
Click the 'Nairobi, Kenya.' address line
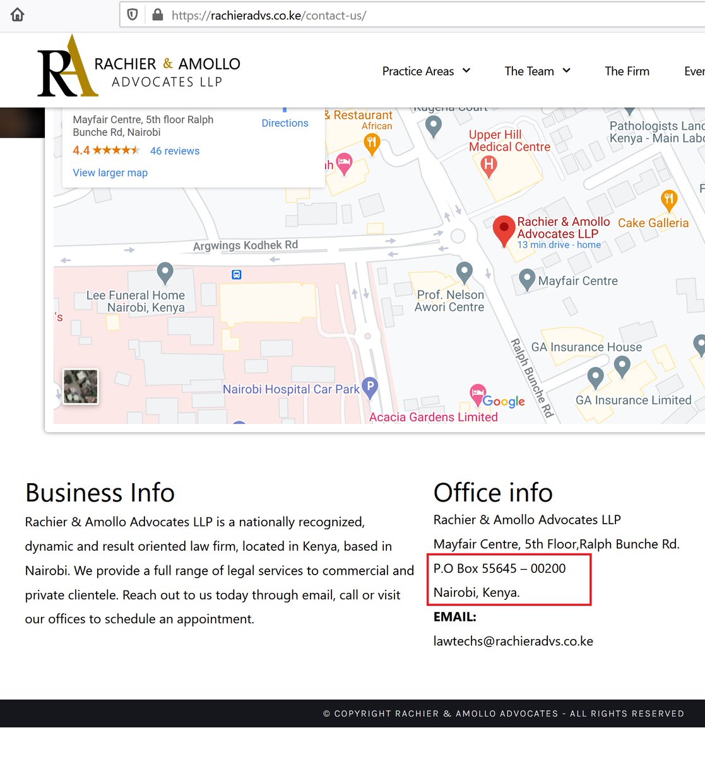click(x=477, y=592)
